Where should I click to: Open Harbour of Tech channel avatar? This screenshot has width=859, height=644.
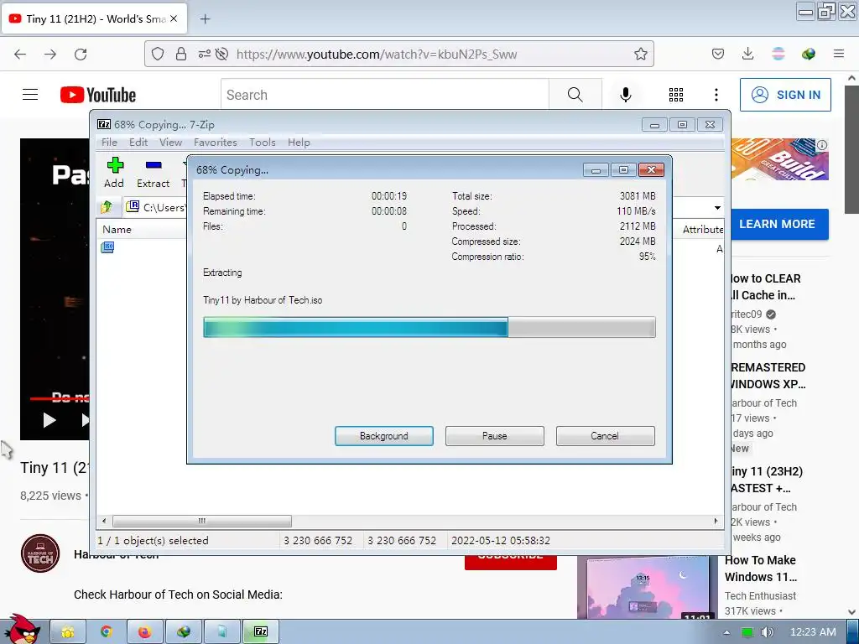click(40, 553)
